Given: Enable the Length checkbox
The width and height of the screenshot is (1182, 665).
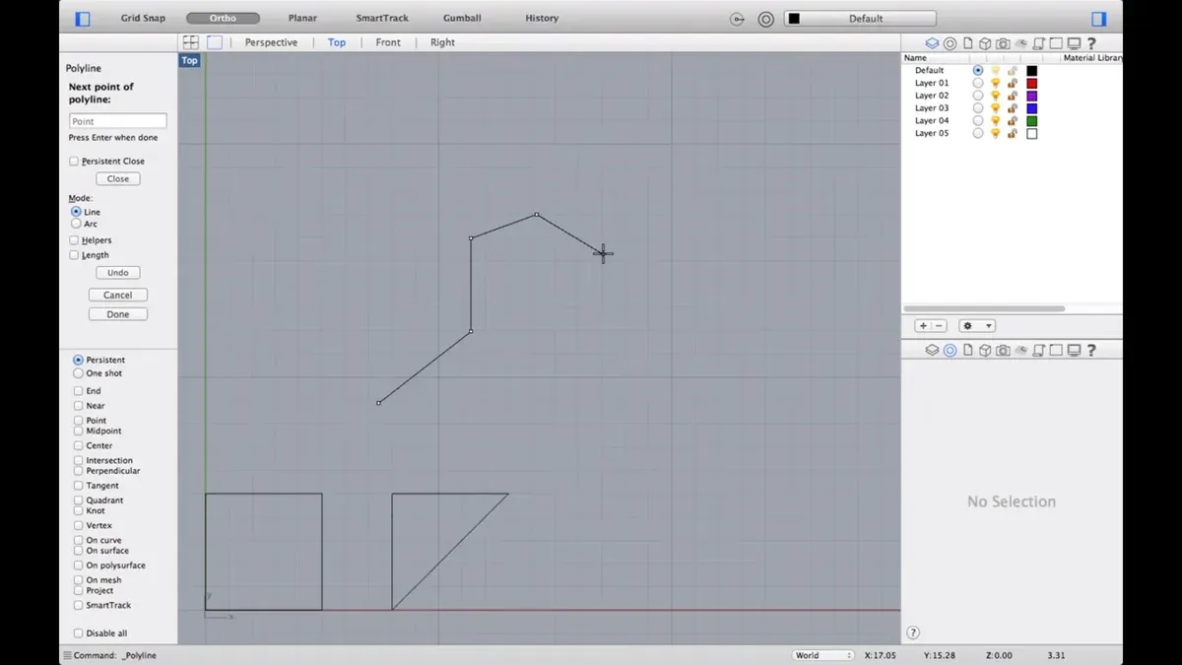Looking at the screenshot, I should [74, 255].
